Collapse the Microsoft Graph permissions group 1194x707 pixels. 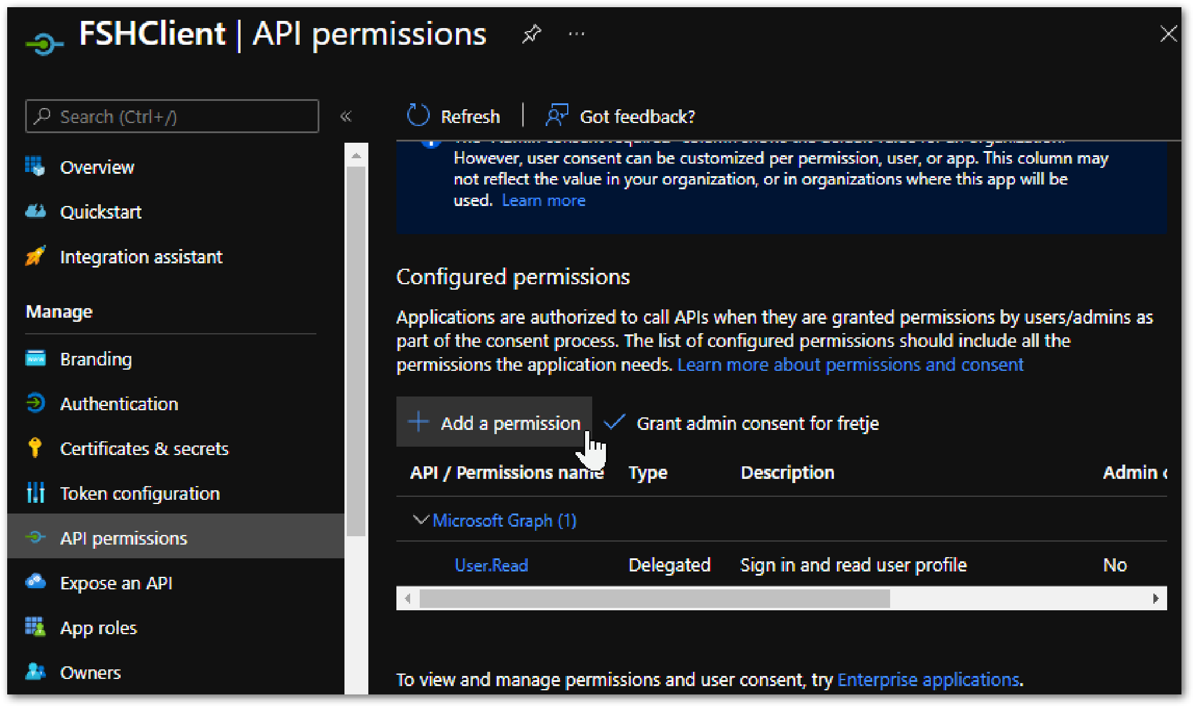420,520
